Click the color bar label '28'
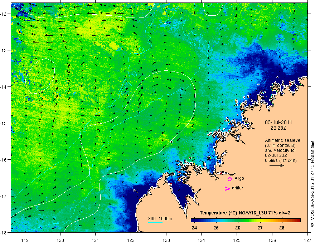 [x=282, y=228]
